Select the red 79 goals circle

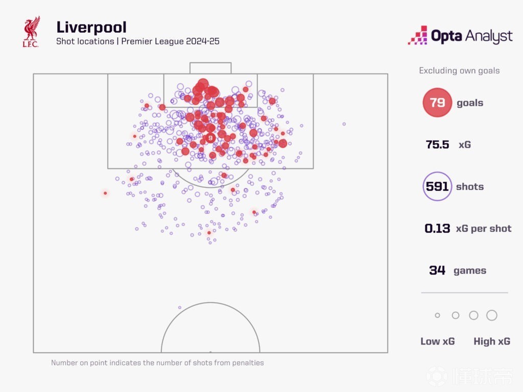coord(437,102)
